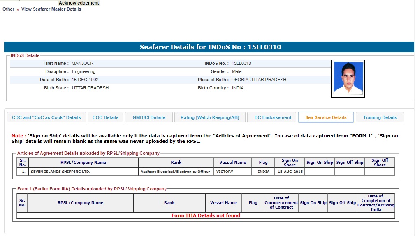Click the 'Seafarer Details for INDoS No' header bar

[209, 47]
